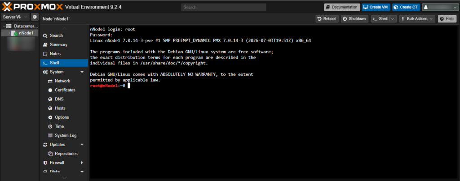Open the Updates section

pyautogui.click(x=57, y=144)
